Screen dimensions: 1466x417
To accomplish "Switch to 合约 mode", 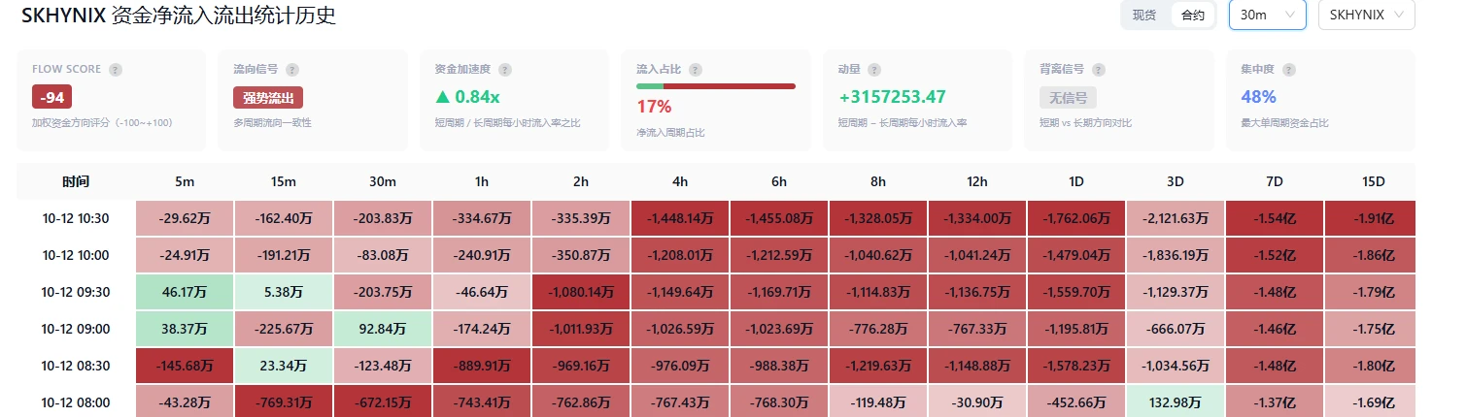I will click(x=1193, y=15).
